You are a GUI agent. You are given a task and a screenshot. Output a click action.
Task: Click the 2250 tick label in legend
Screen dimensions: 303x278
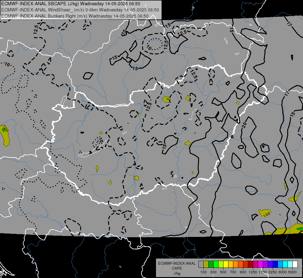[x=273, y=272]
